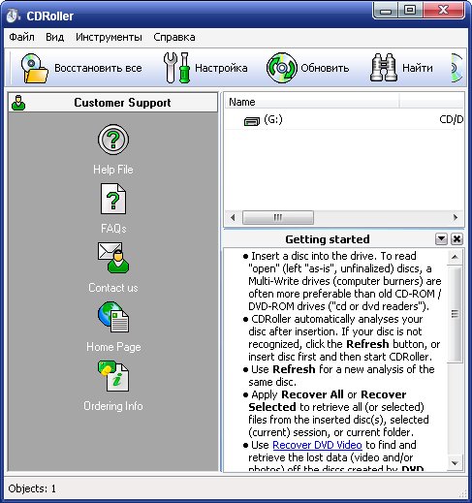Click the horizontal scrollbar thumb in file list
472x503 pixels.
tap(278, 217)
